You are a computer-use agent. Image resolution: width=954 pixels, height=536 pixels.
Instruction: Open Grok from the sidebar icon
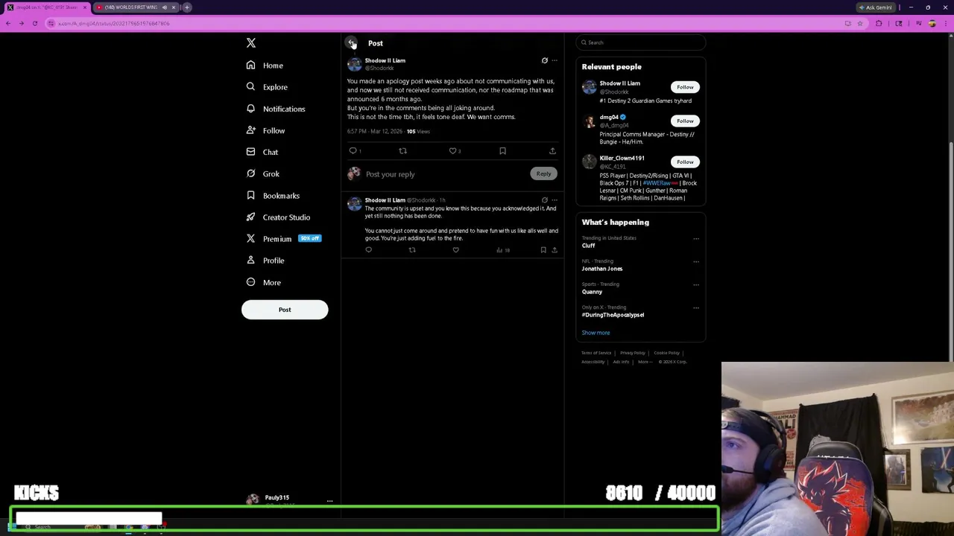coord(250,173)
